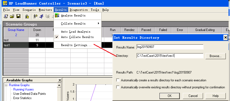
Task: Open the File menu
Action: click(6, 10)
